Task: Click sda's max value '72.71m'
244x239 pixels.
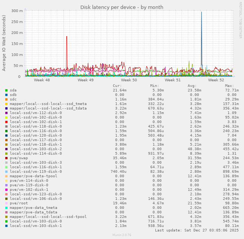Action: pyautogui.click(x=232, y=90)
